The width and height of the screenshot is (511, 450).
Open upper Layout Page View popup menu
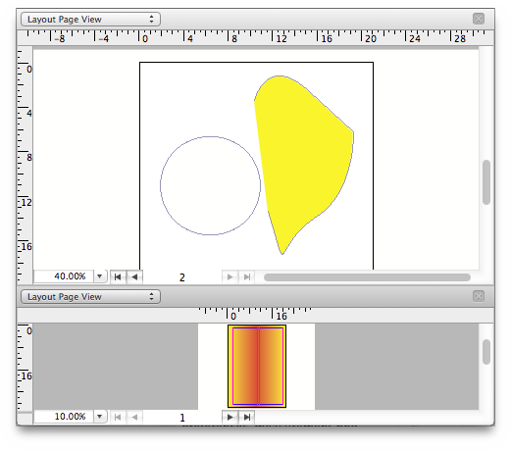pos(90,20)
